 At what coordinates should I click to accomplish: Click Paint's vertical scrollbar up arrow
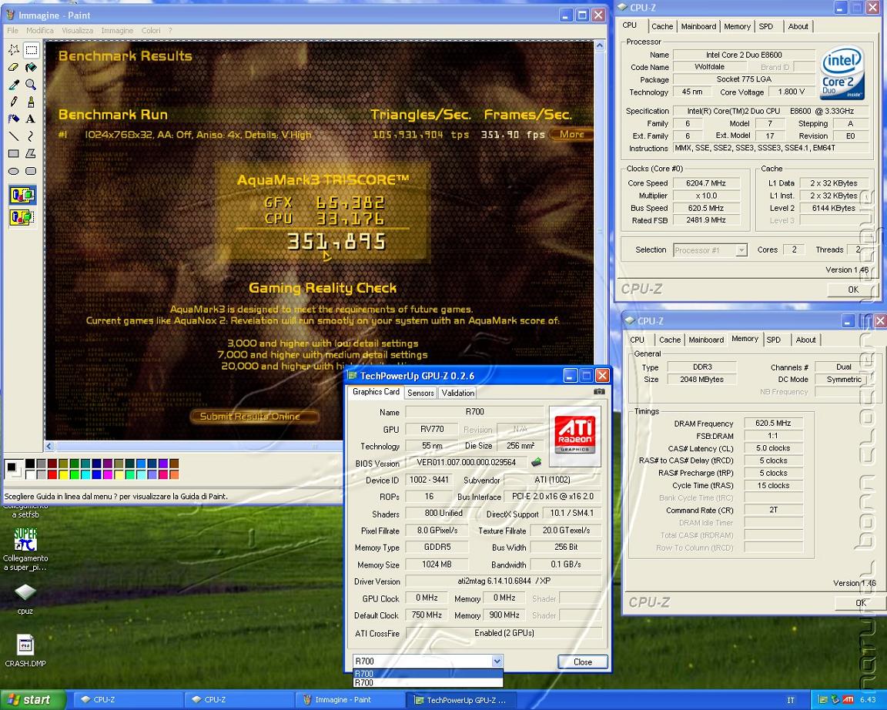click(600, 45)
